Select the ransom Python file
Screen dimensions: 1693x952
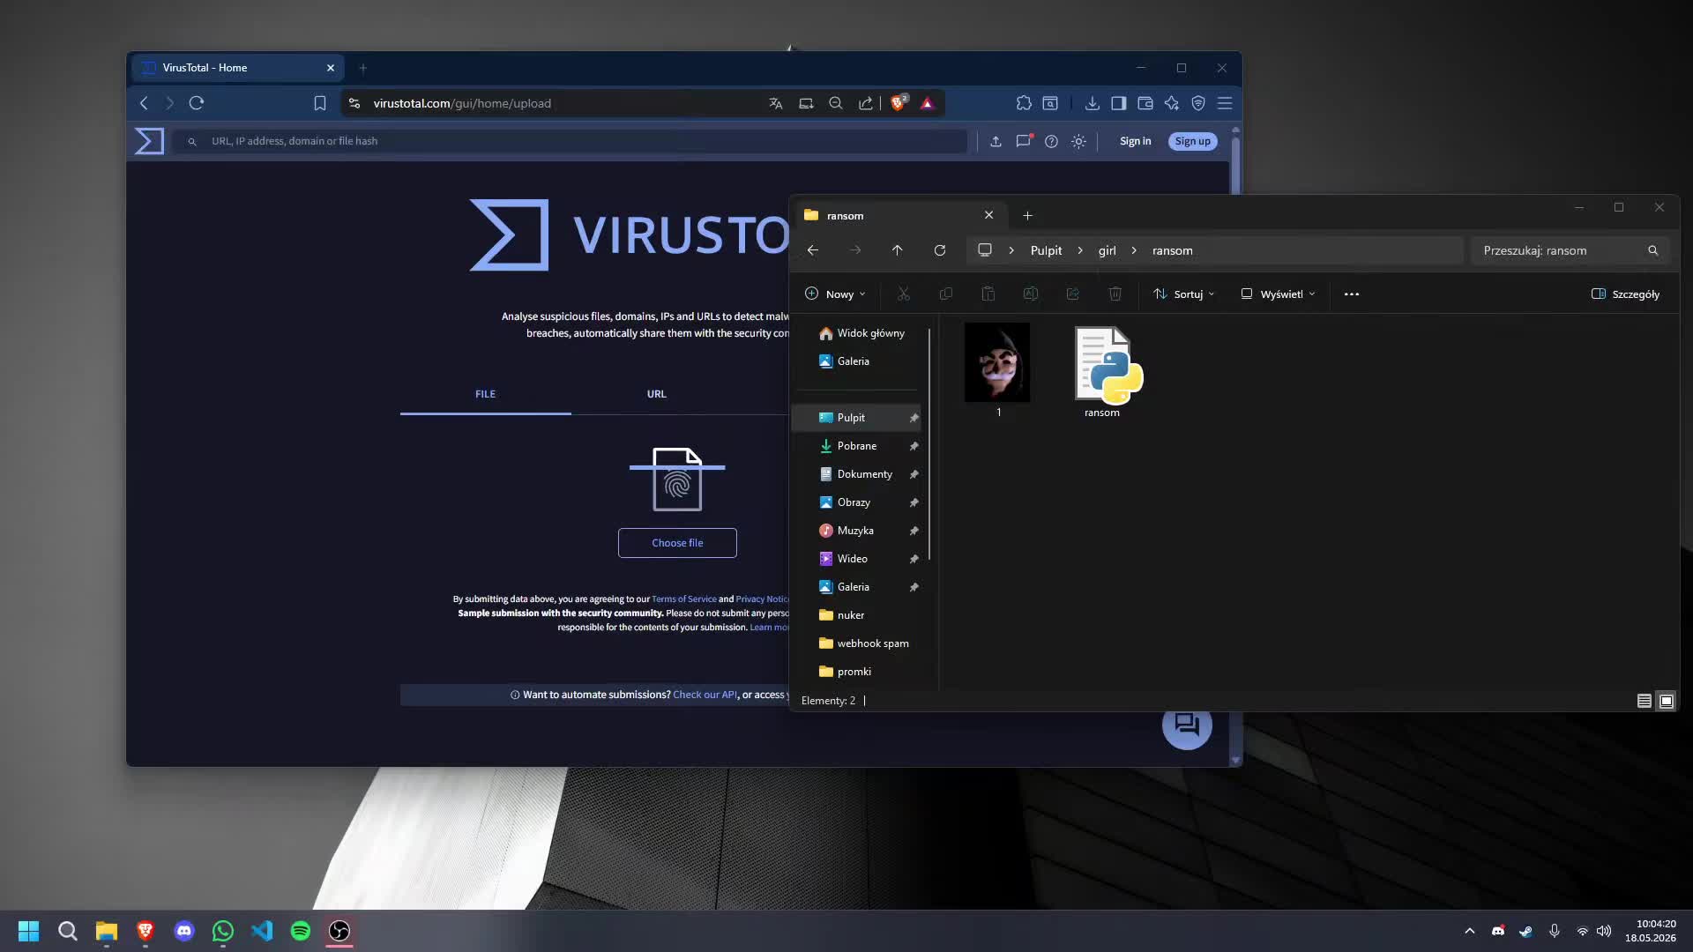pos(1102,370)
